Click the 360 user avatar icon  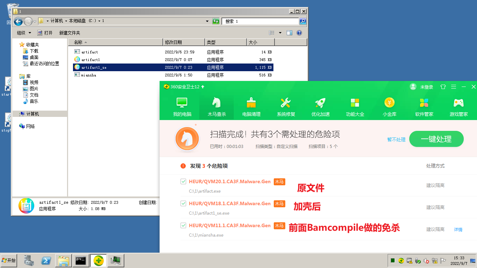coord(413,87)
